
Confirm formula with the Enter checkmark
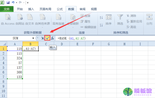(x=47, y=38)
